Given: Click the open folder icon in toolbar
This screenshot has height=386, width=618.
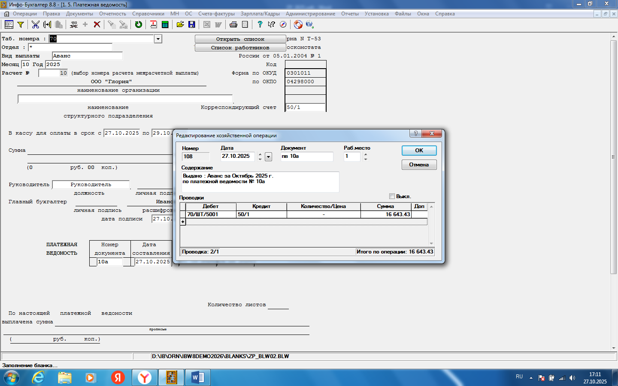Looking at the screenshot, I should (180, 24).
